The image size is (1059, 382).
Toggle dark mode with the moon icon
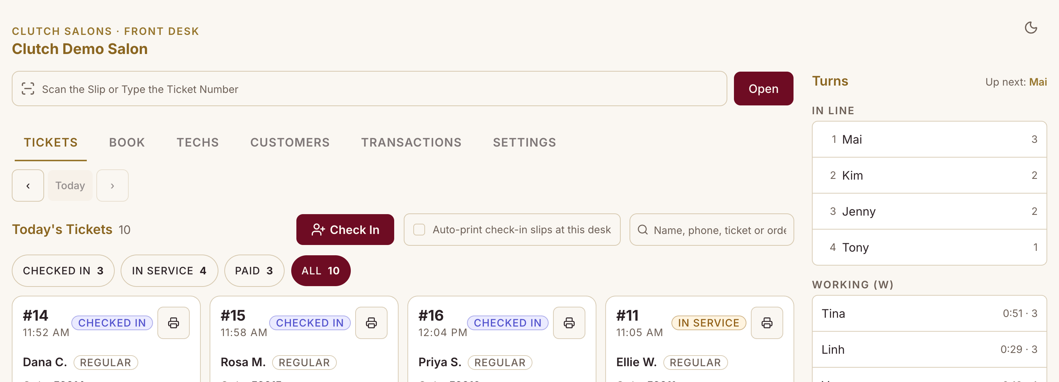pos(1031,28)
